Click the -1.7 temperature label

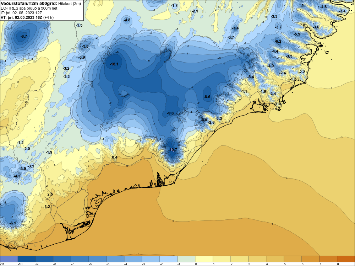click(174, 5)
